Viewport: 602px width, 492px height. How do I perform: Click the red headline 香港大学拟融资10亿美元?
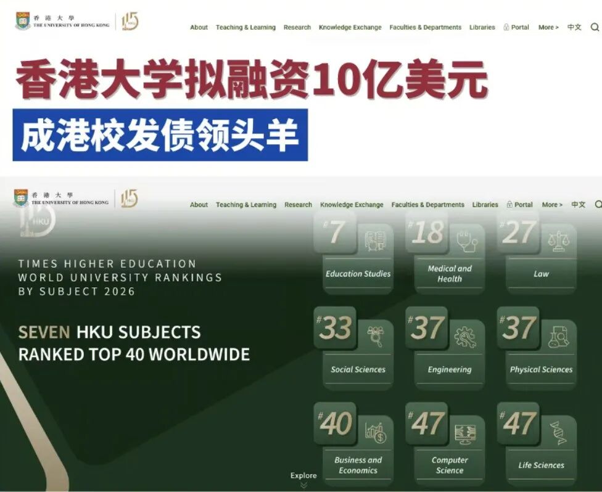pos(252,80)
